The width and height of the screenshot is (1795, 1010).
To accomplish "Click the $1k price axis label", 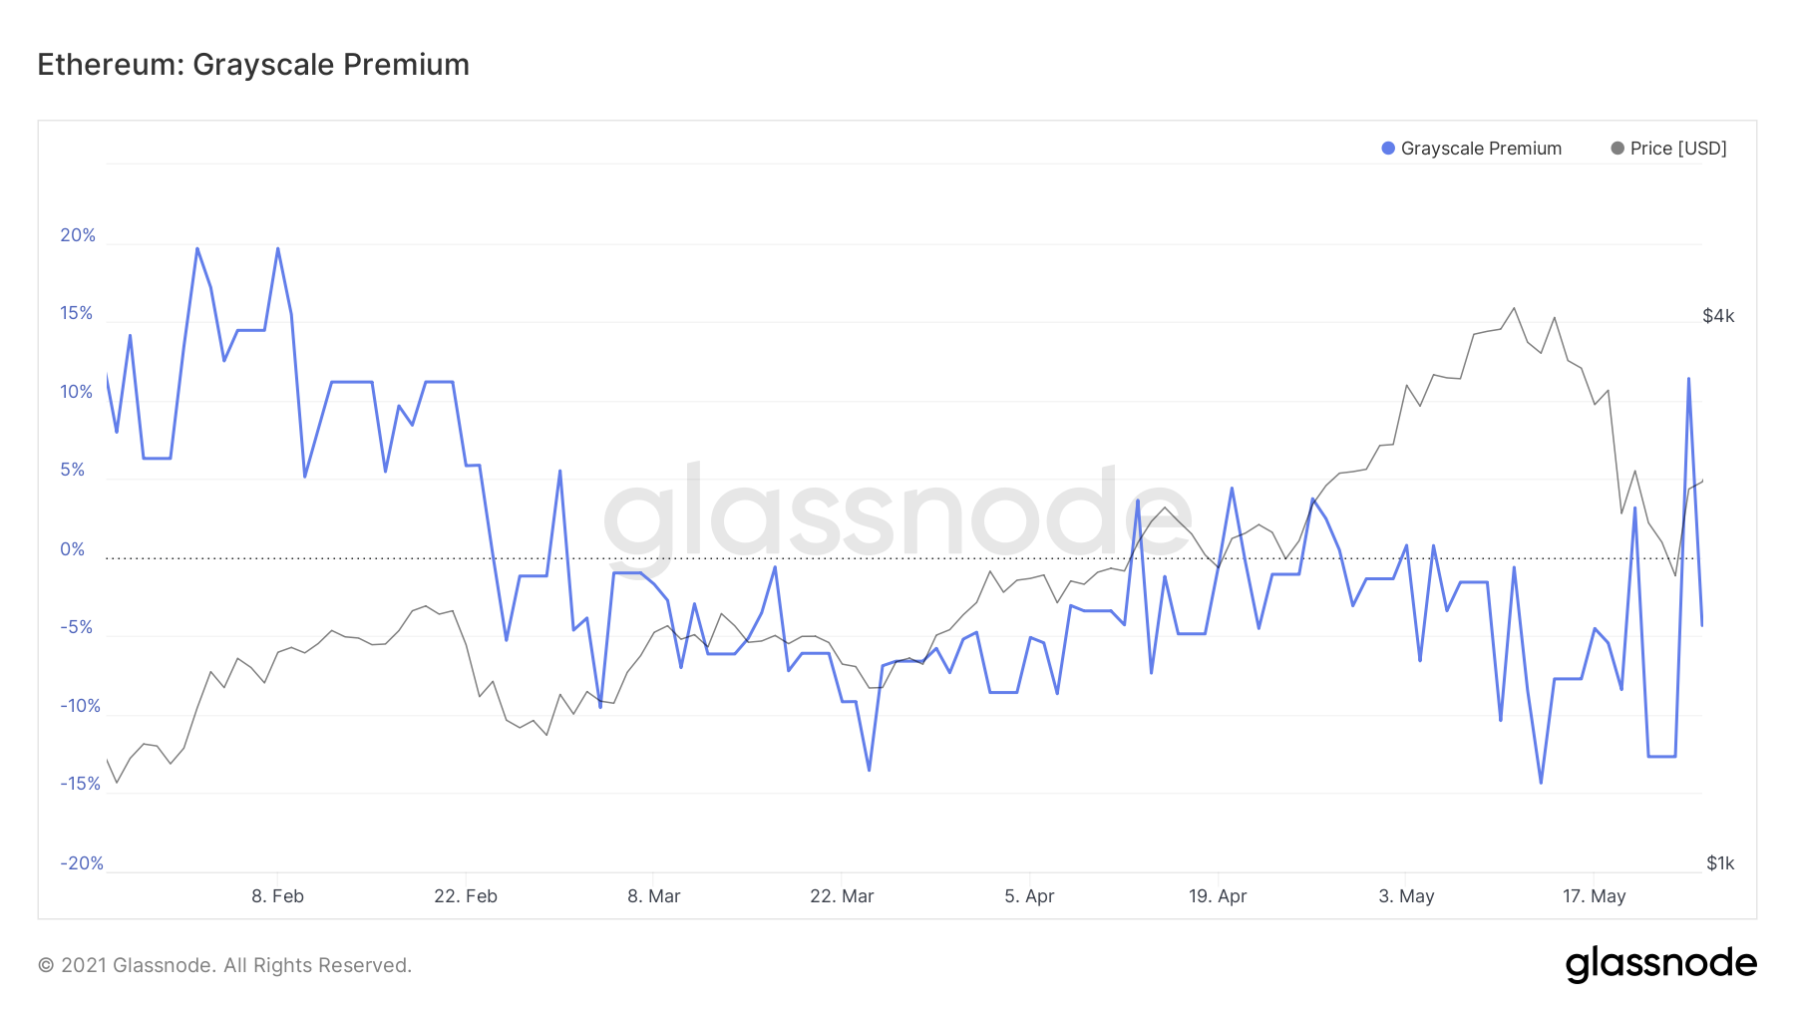I will [x=1720, y=863].
